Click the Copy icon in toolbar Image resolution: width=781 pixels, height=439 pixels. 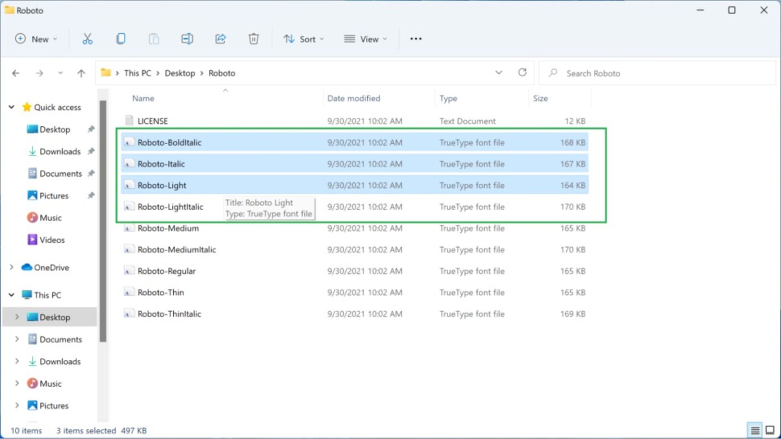pyautogui.click(x=121, y=39)
